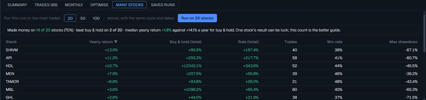Click GHL max drawdown -71.5%
426x100 pixels.
(411, 97)
